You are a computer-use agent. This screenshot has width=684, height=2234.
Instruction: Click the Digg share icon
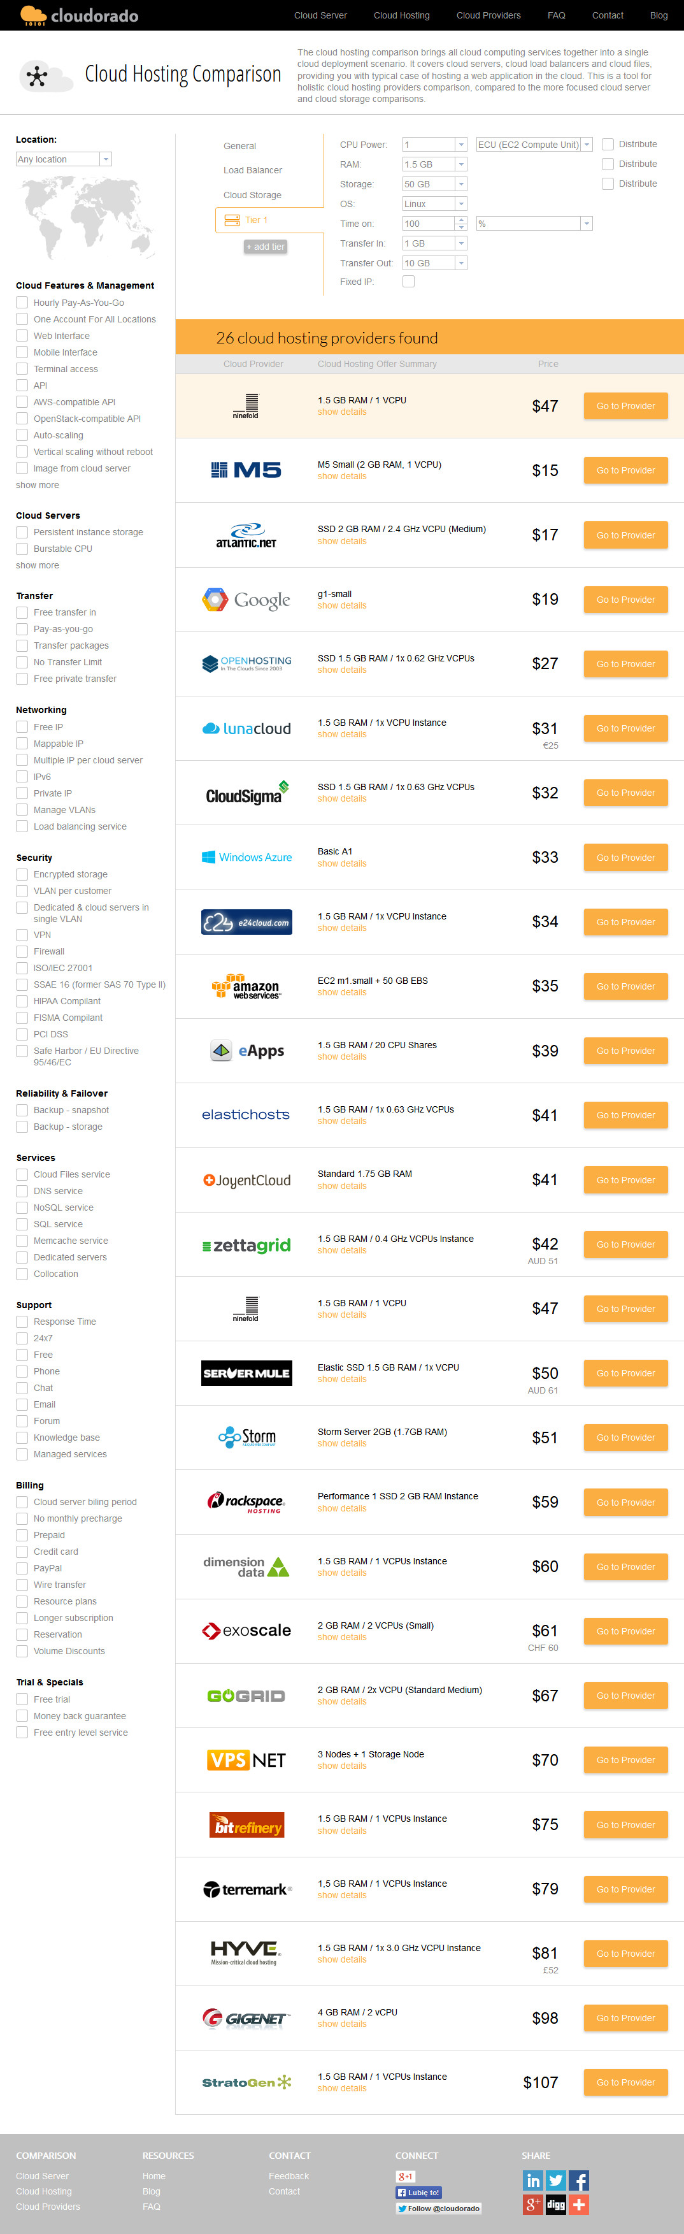click(556, 2203)
